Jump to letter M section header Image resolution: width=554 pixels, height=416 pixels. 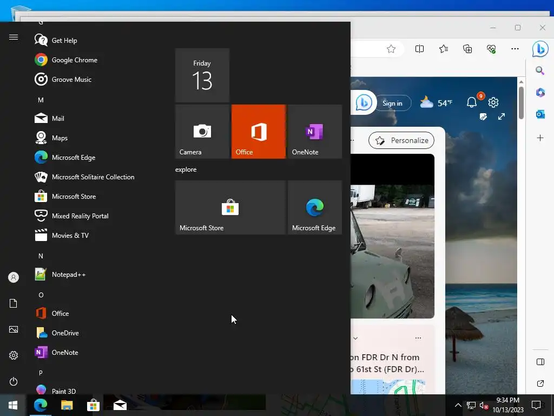coord(41,100)
